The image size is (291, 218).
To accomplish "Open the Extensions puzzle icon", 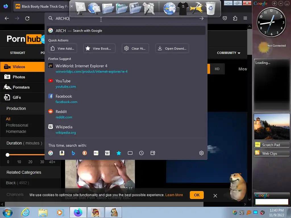I will click(235, 18).
